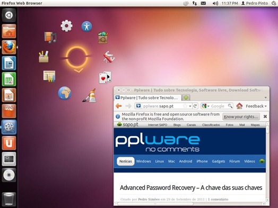Image resolution: width=278 pixels, height=208 pixels.
Task: Open the Classificados link
Action: point(211,125)
